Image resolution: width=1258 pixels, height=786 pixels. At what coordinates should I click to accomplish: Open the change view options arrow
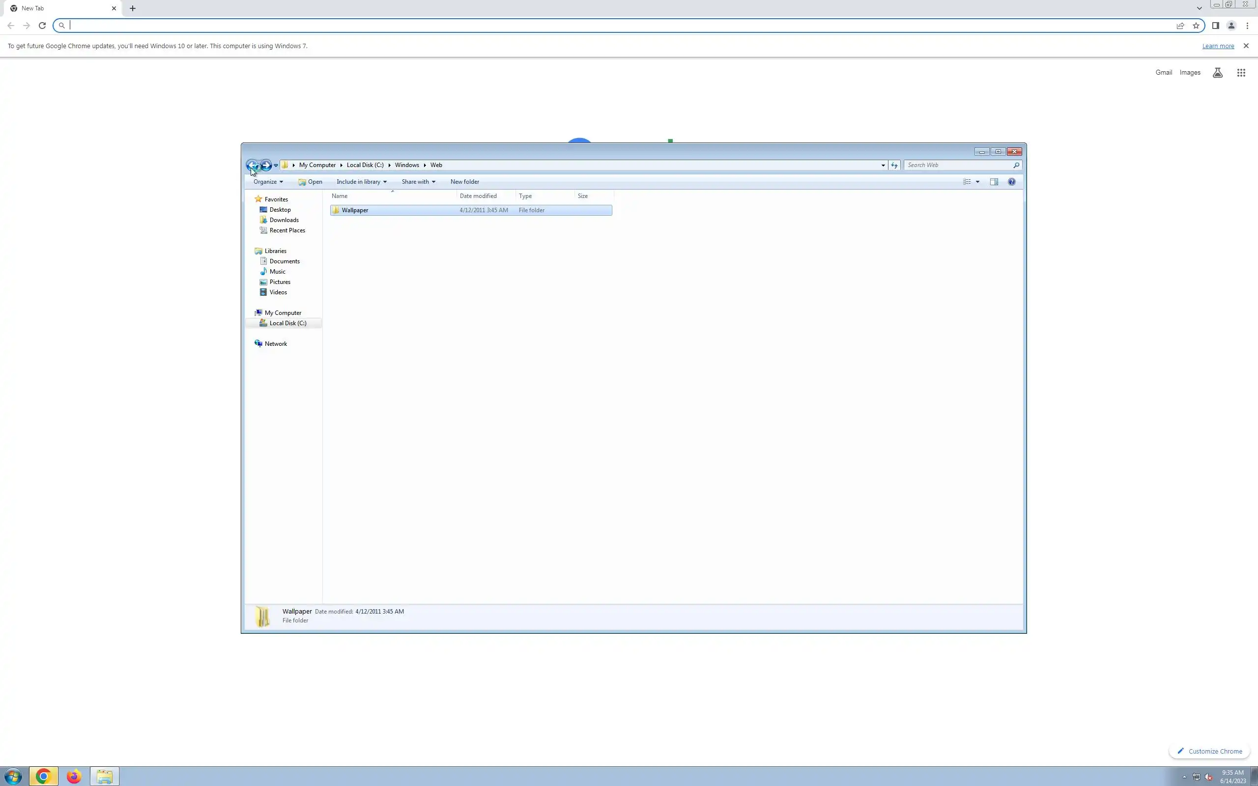[x=978, y=181]
